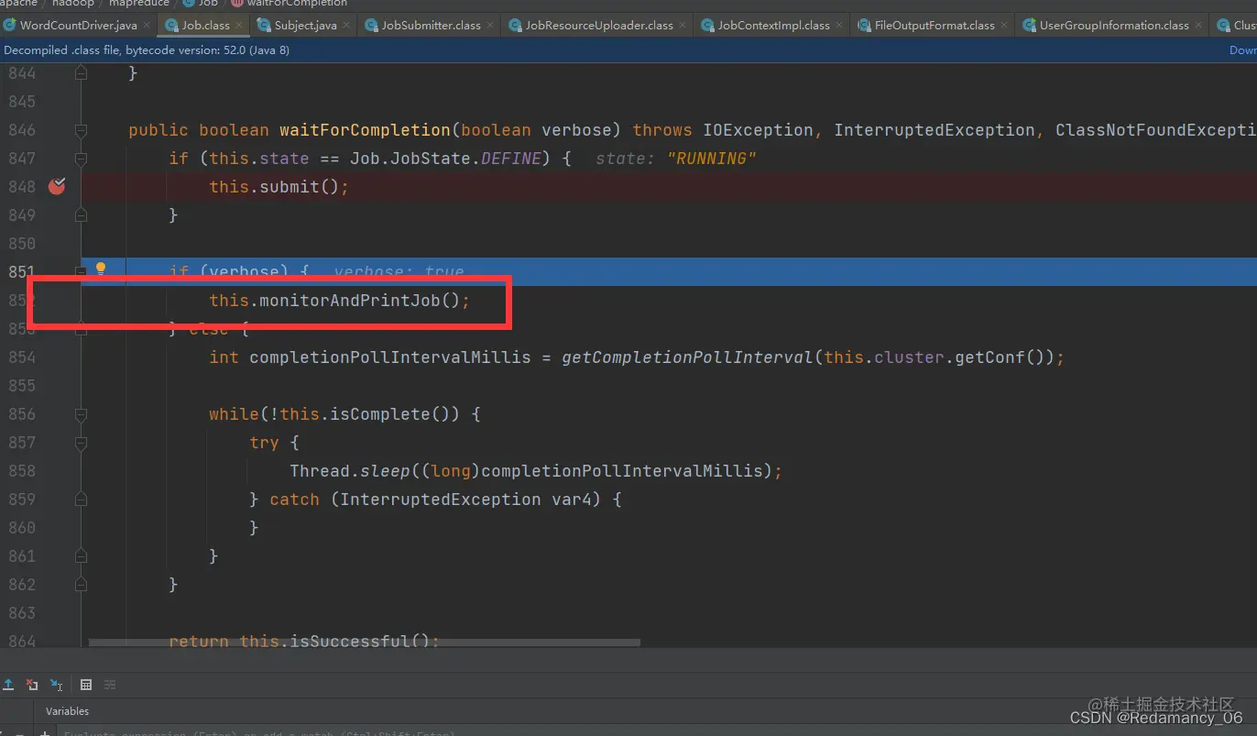This screenshot has width=1257, height=736.
Task: Click the Drop Frame icon in debugger
Action: click(x=32, y=685)
